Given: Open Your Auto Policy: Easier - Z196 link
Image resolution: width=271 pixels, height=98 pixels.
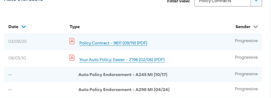Looking at the screenshot, I should pos(122,60).
